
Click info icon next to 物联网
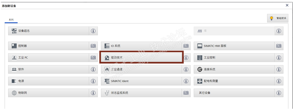[x=93, y=93]
